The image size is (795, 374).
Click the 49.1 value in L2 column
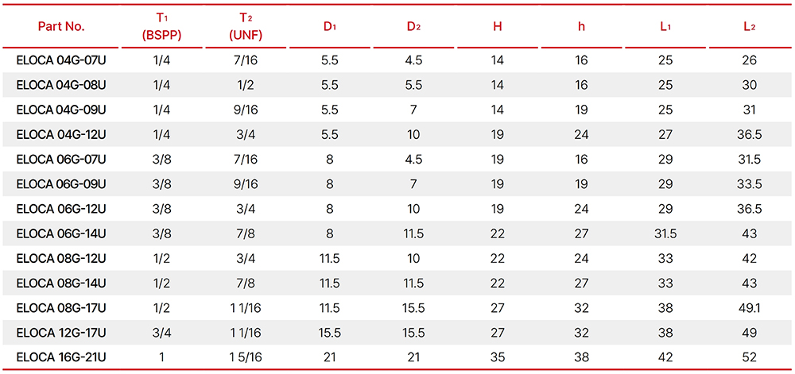[749, 308]
